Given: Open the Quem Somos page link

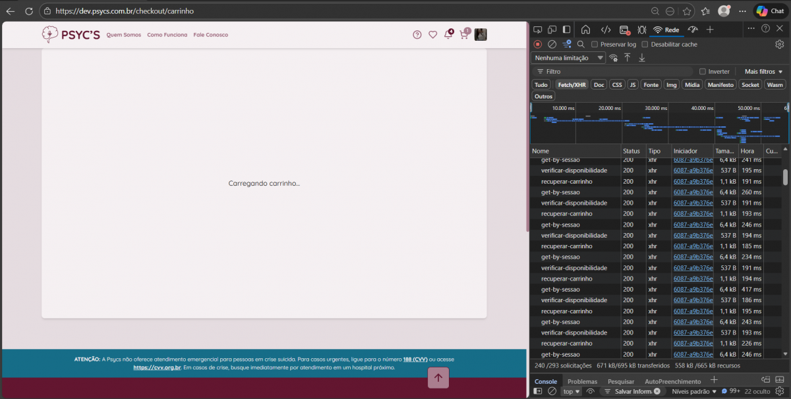Looking at the screenshot, I should (x=124, y=35).
